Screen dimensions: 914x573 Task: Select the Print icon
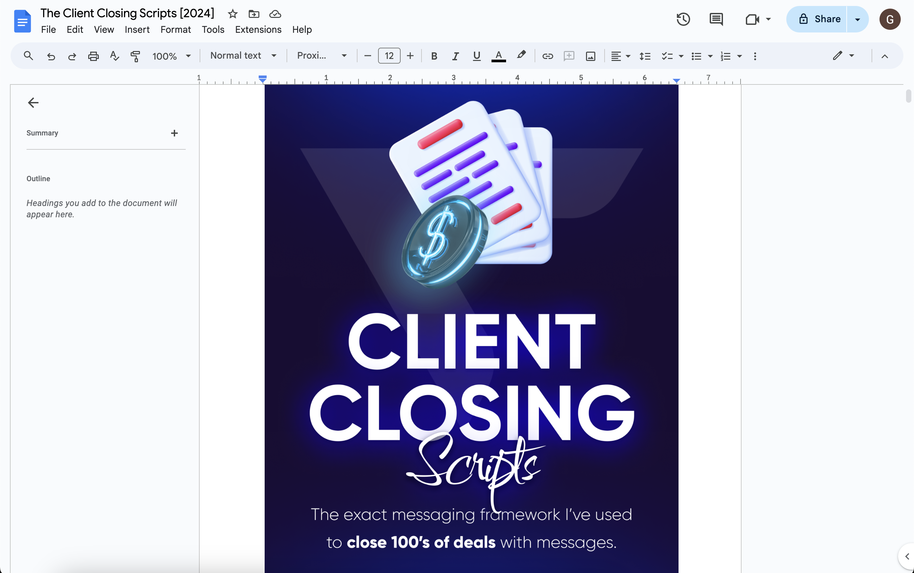pos(93,56)
